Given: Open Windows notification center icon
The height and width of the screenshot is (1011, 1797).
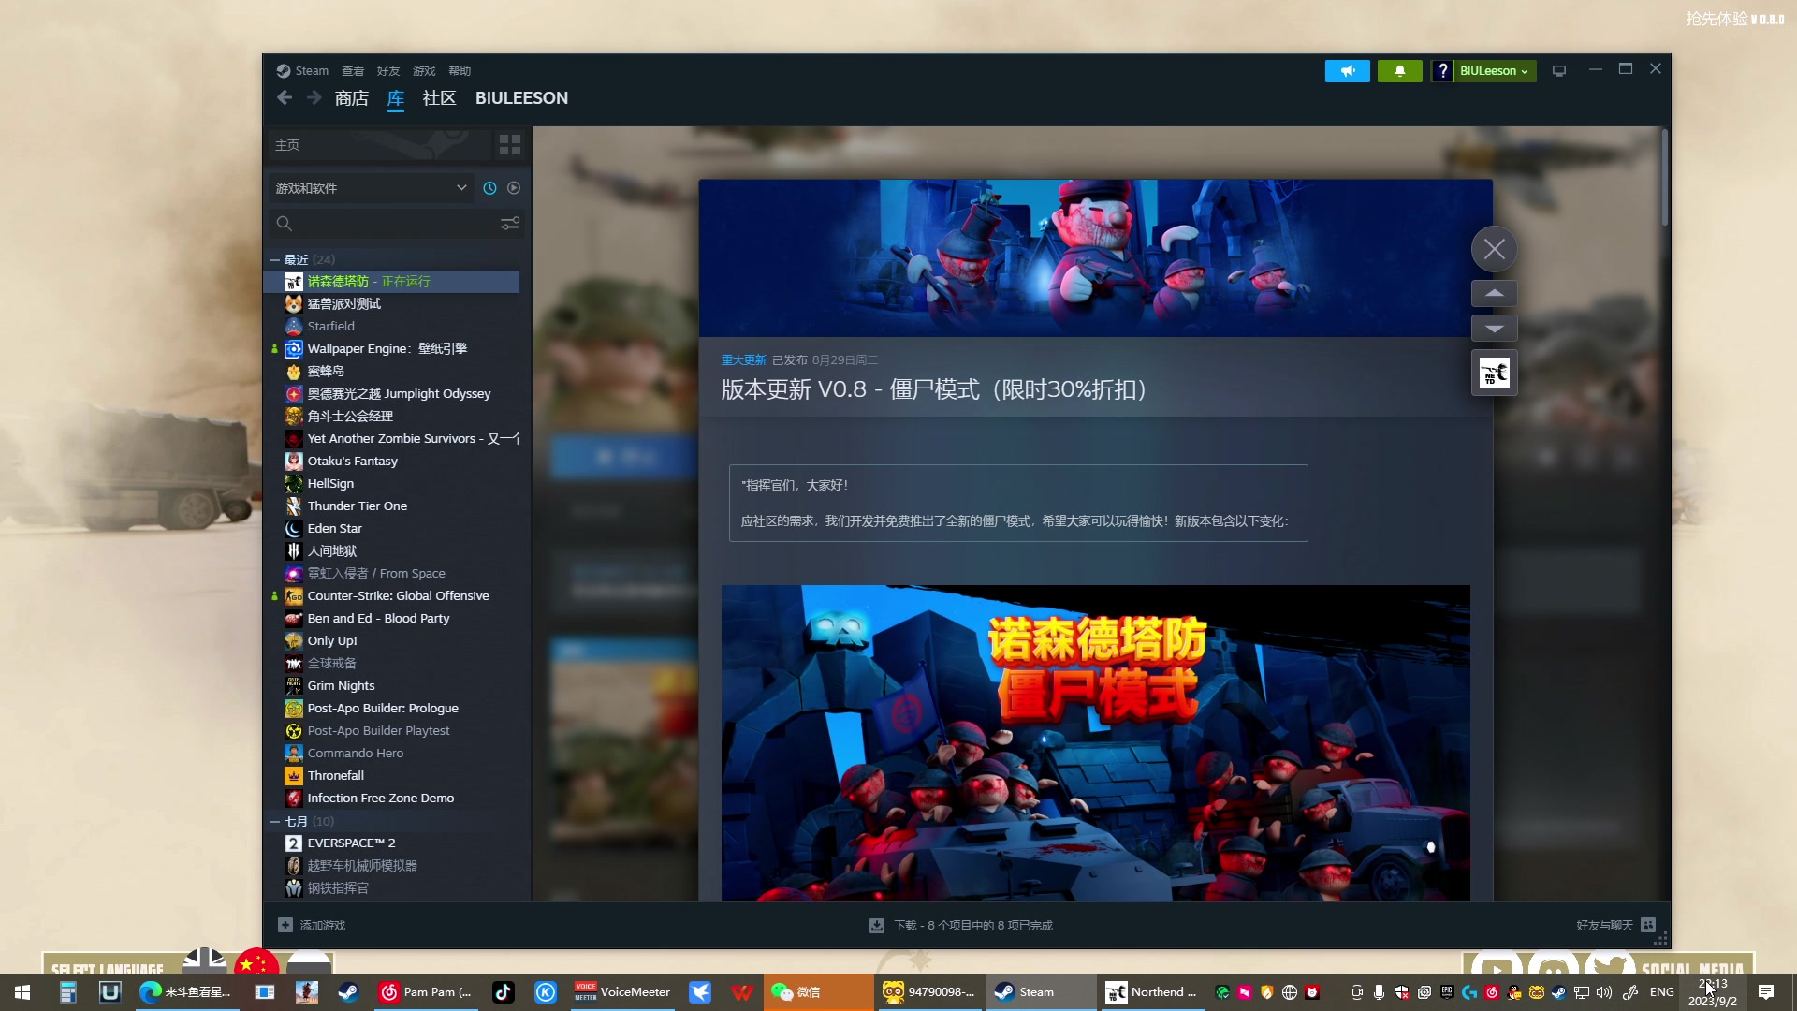Looking at the screenshot, I should pyautogui.click(x=1766, y=992).
